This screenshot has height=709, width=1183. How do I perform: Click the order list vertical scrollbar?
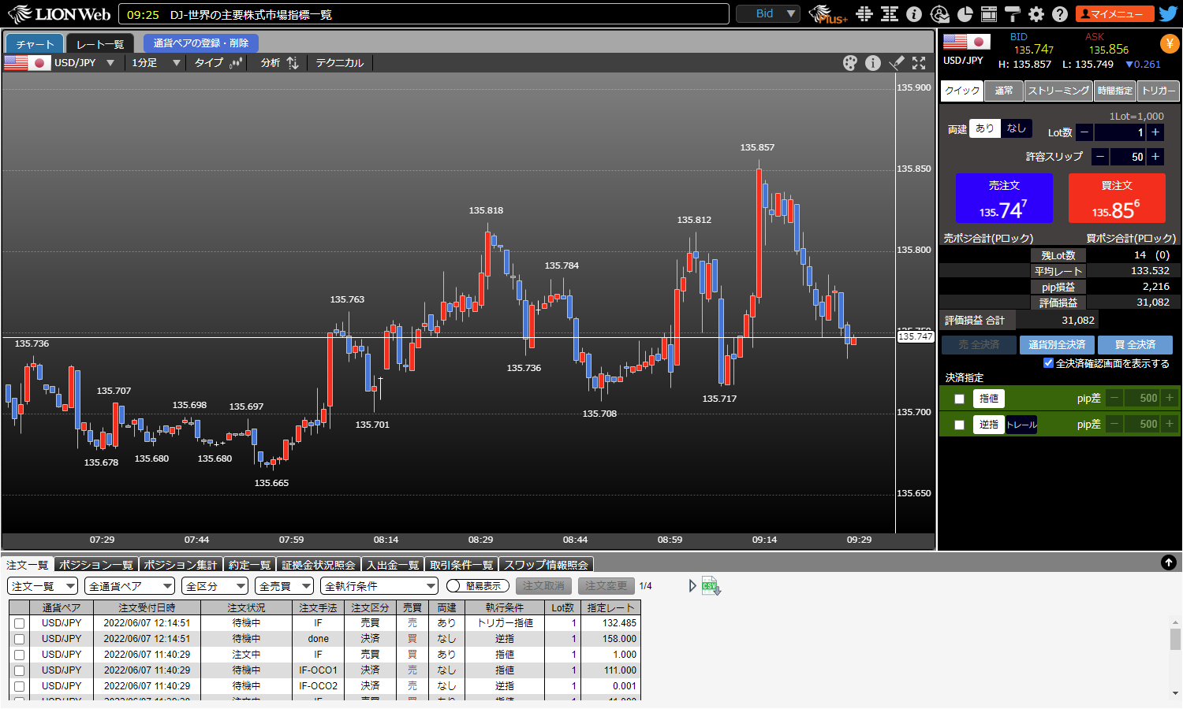1175,638
